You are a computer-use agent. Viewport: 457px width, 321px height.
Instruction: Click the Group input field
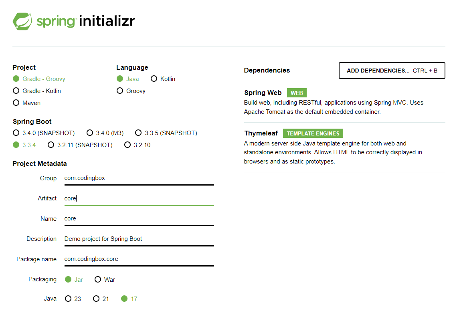(139, 178)
